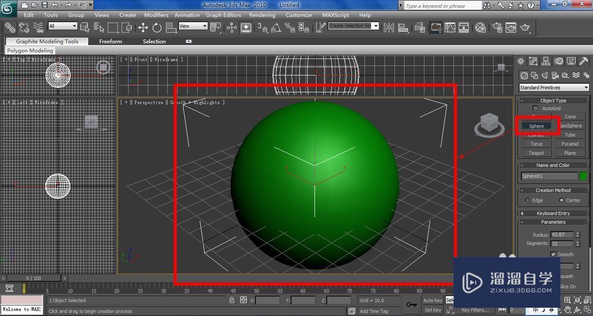Open the Material Editor sphere icon

pos(480,27)
